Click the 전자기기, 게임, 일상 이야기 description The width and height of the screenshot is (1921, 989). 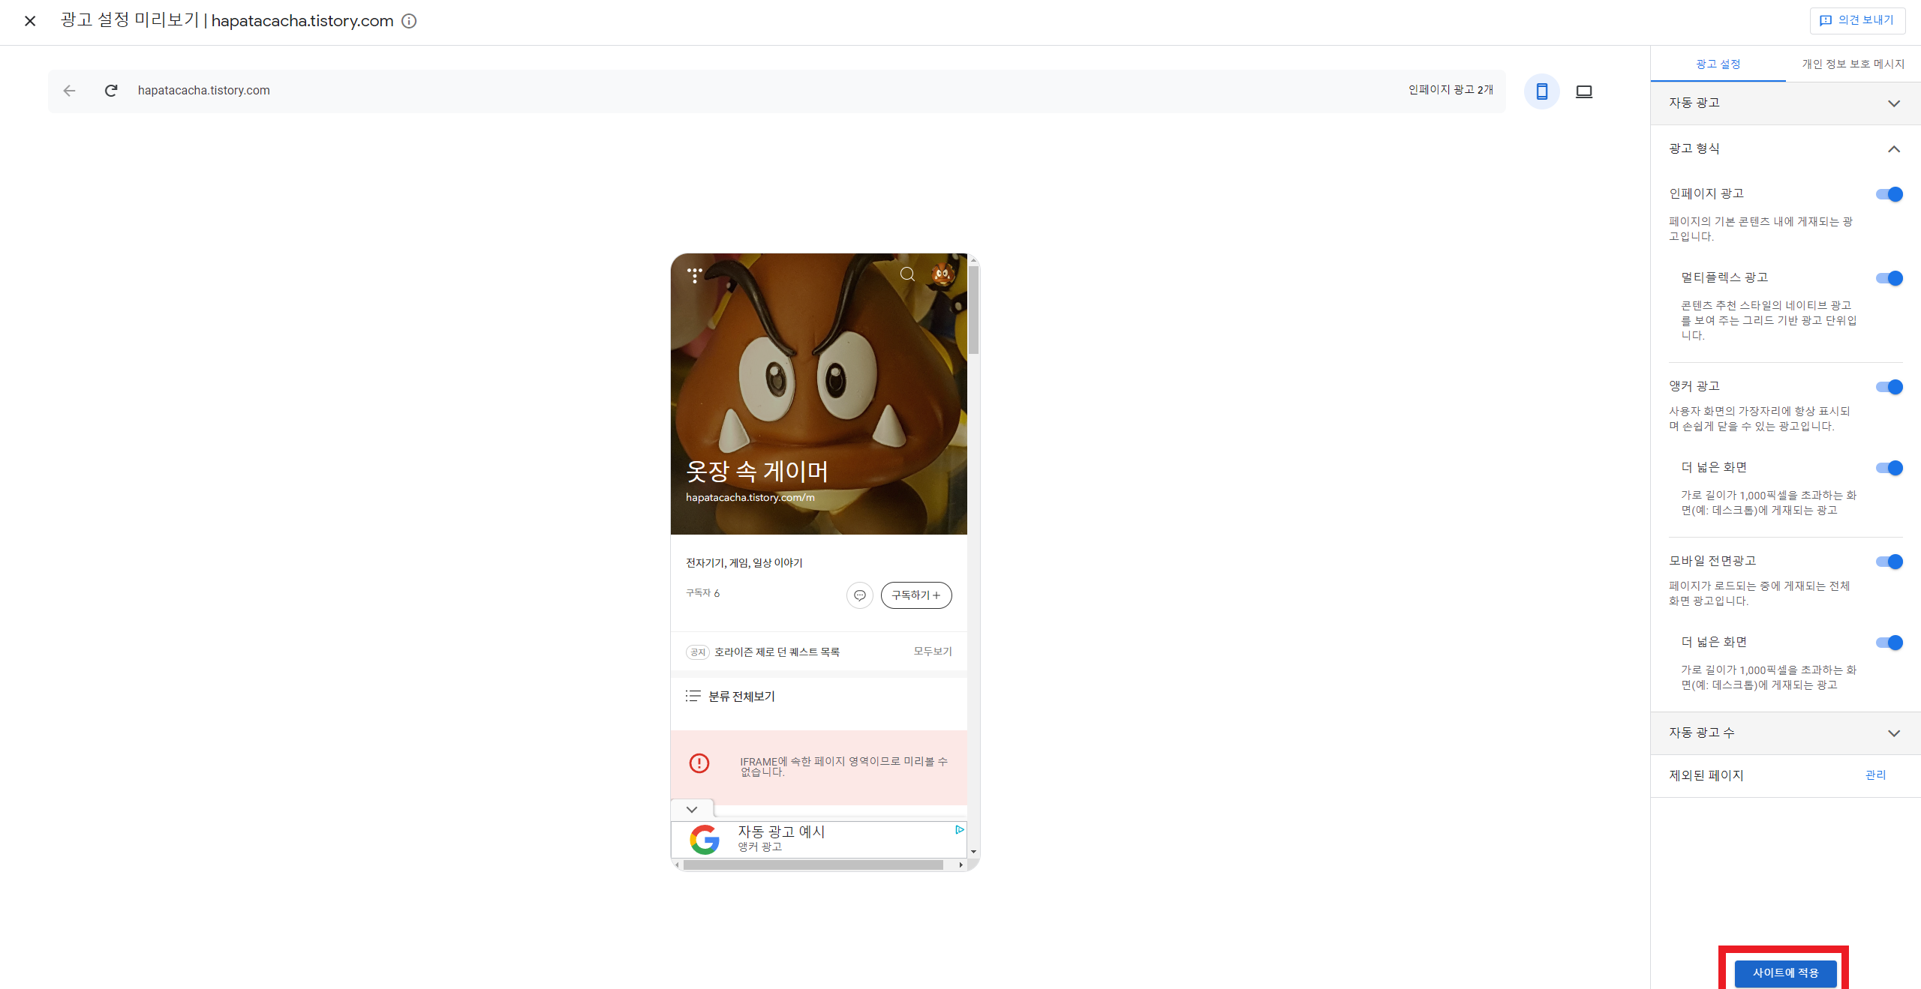[x=744, y=563]
